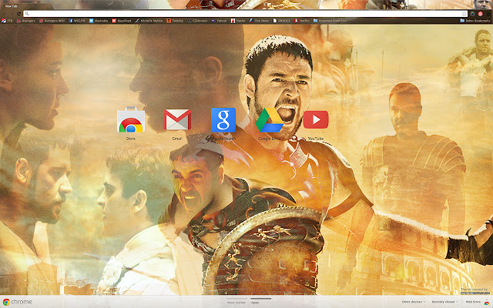
Task: Expand the Other devices menu
Action: point(414,302)
